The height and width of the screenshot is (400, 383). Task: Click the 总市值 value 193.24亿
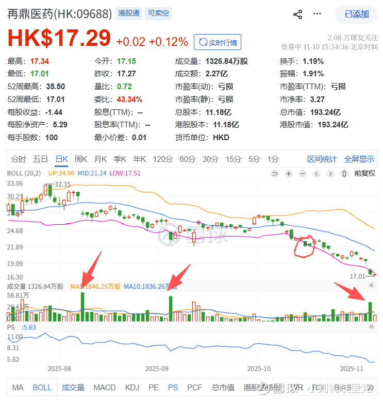325,112
